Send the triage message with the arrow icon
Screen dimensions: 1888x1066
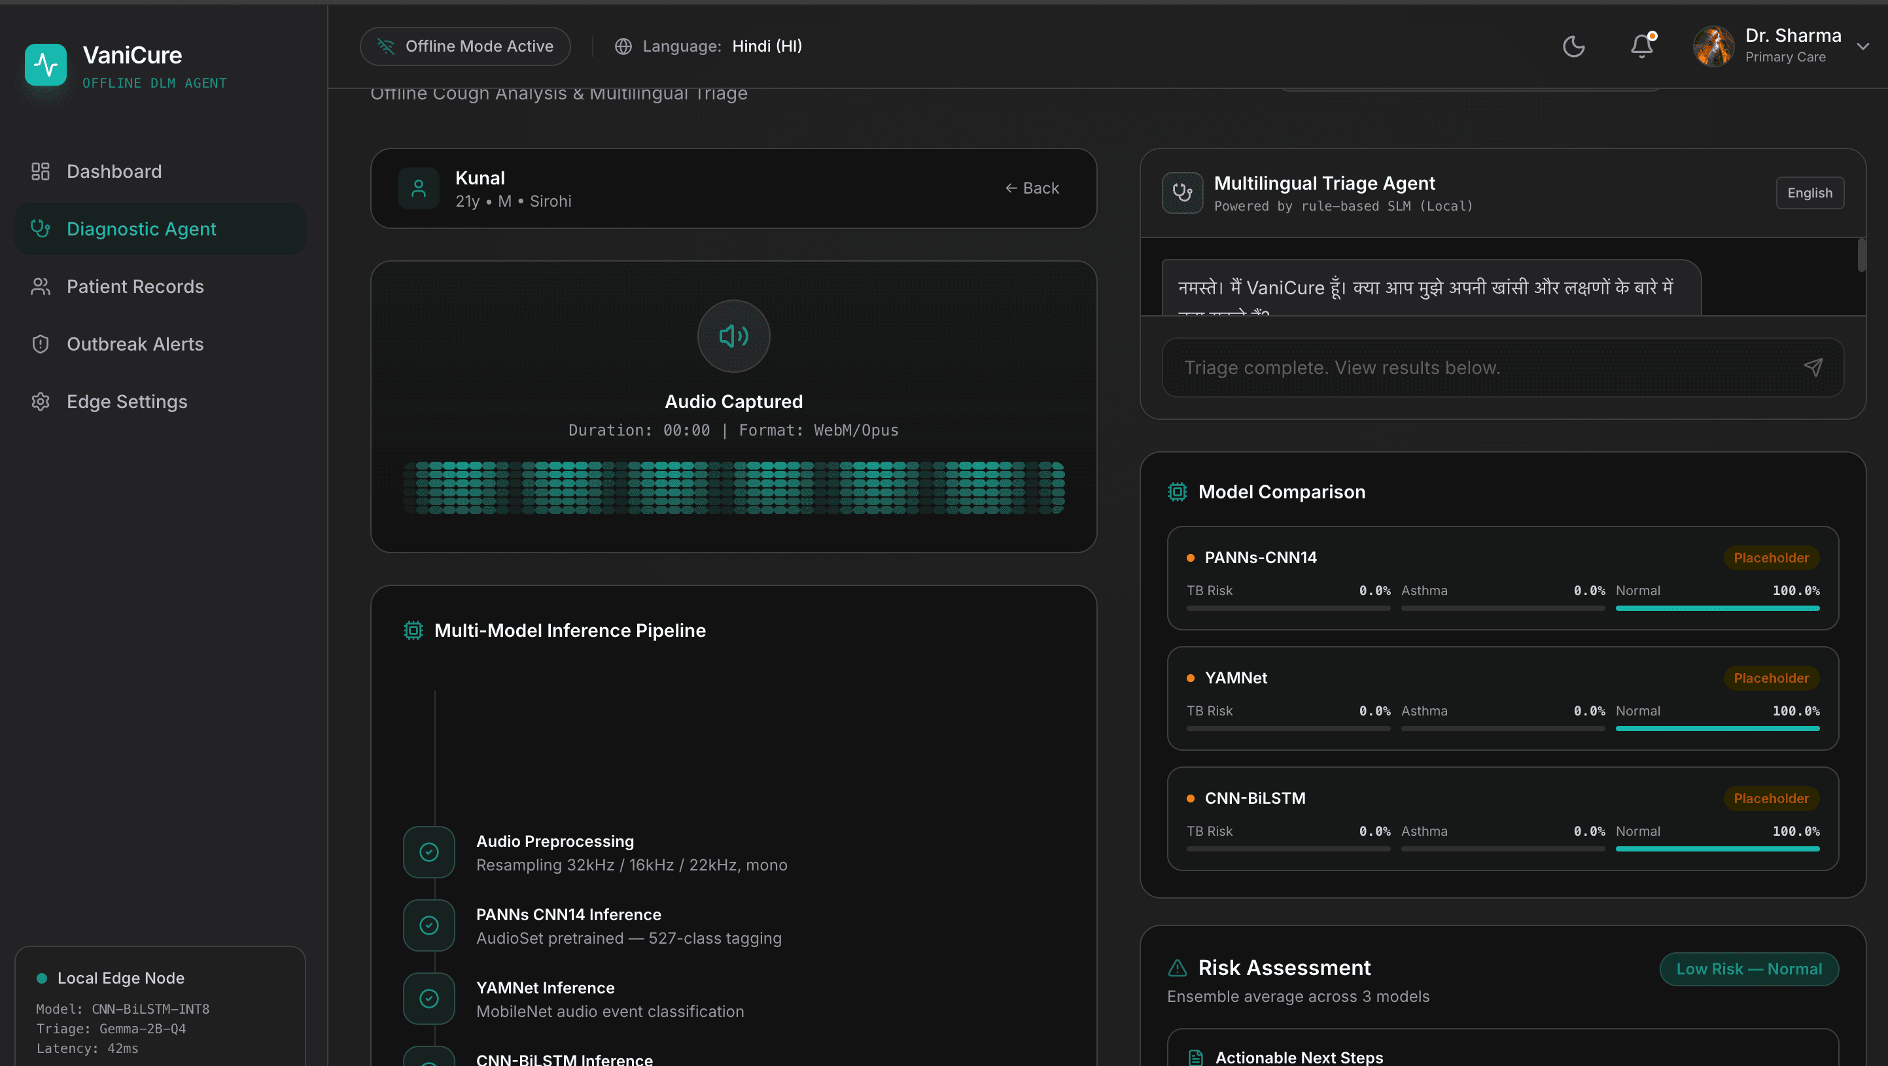1813,368
